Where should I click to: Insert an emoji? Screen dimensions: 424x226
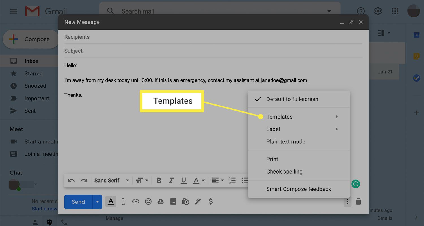[x=148, y=201]
